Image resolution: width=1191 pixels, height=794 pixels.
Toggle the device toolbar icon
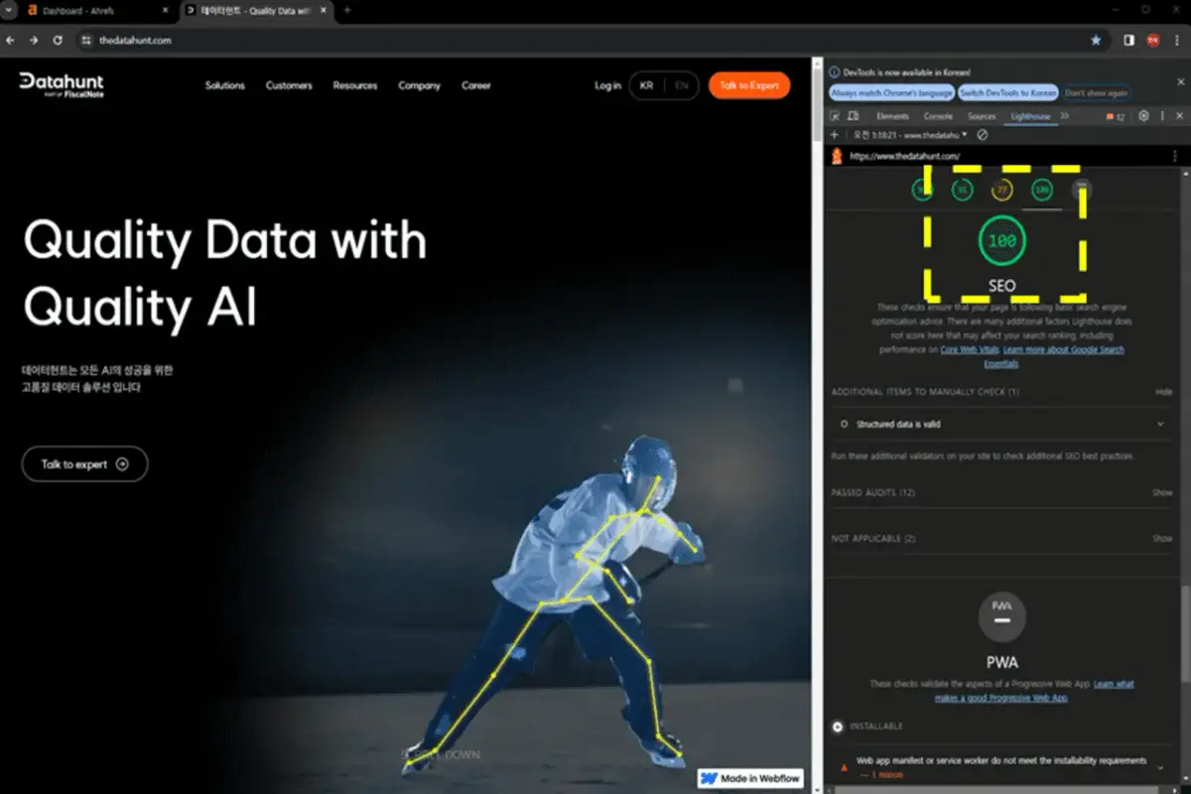pos(855,116)
